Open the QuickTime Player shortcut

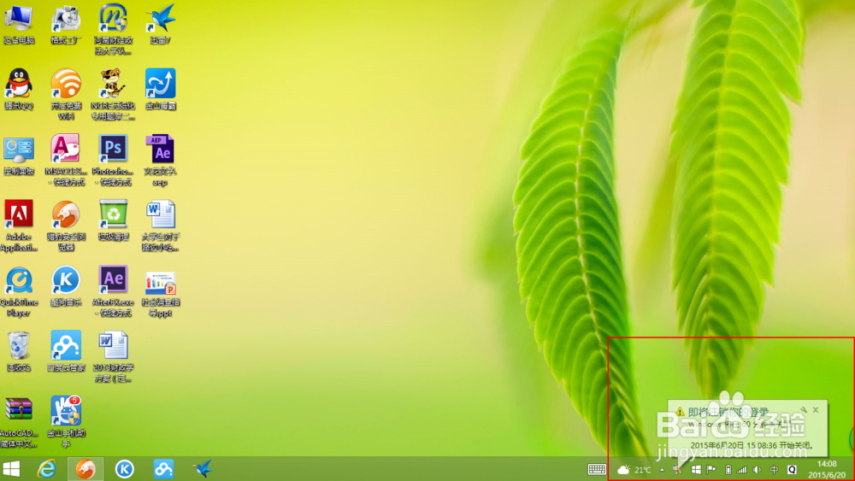pyautogui.click(x=19, y=290)
